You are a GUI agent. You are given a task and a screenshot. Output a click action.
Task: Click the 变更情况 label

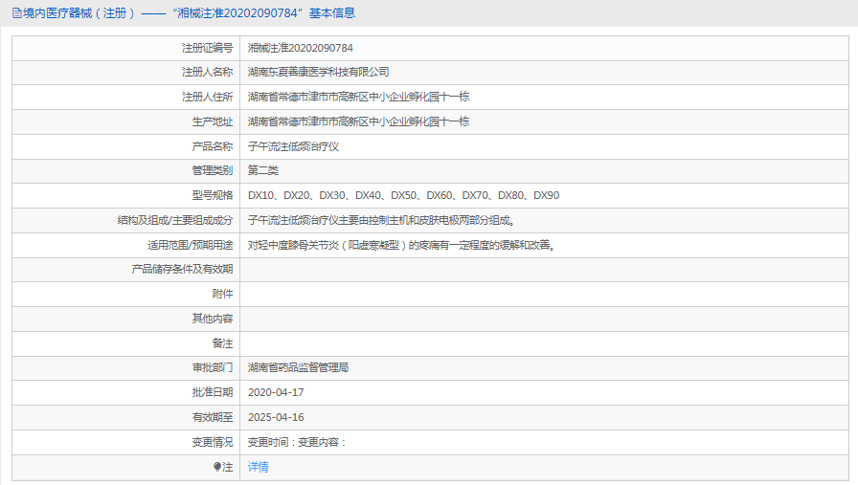pyautogui.click(x=213, y=442)
